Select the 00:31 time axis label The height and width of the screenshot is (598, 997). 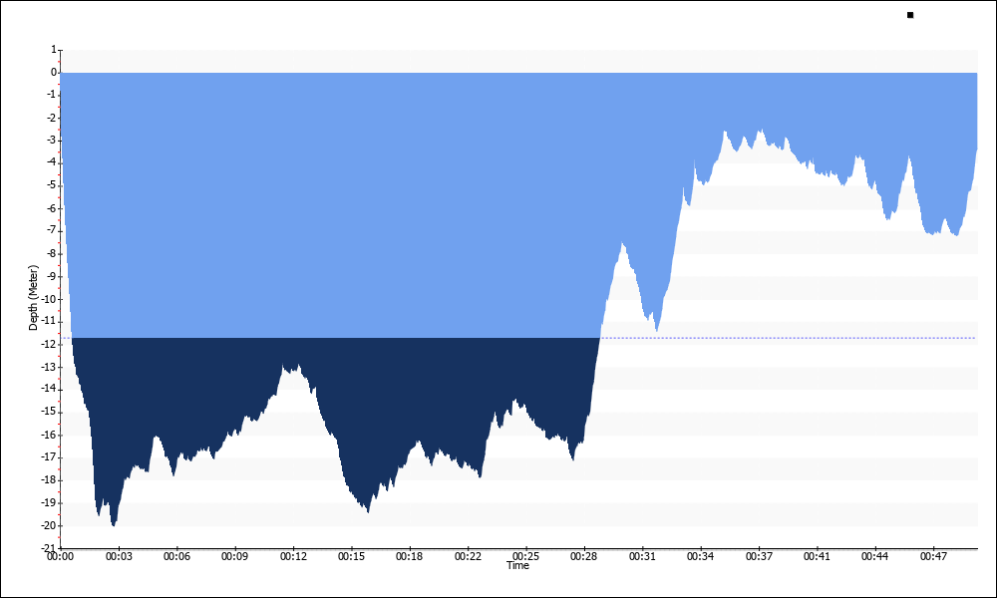(642, 556)
